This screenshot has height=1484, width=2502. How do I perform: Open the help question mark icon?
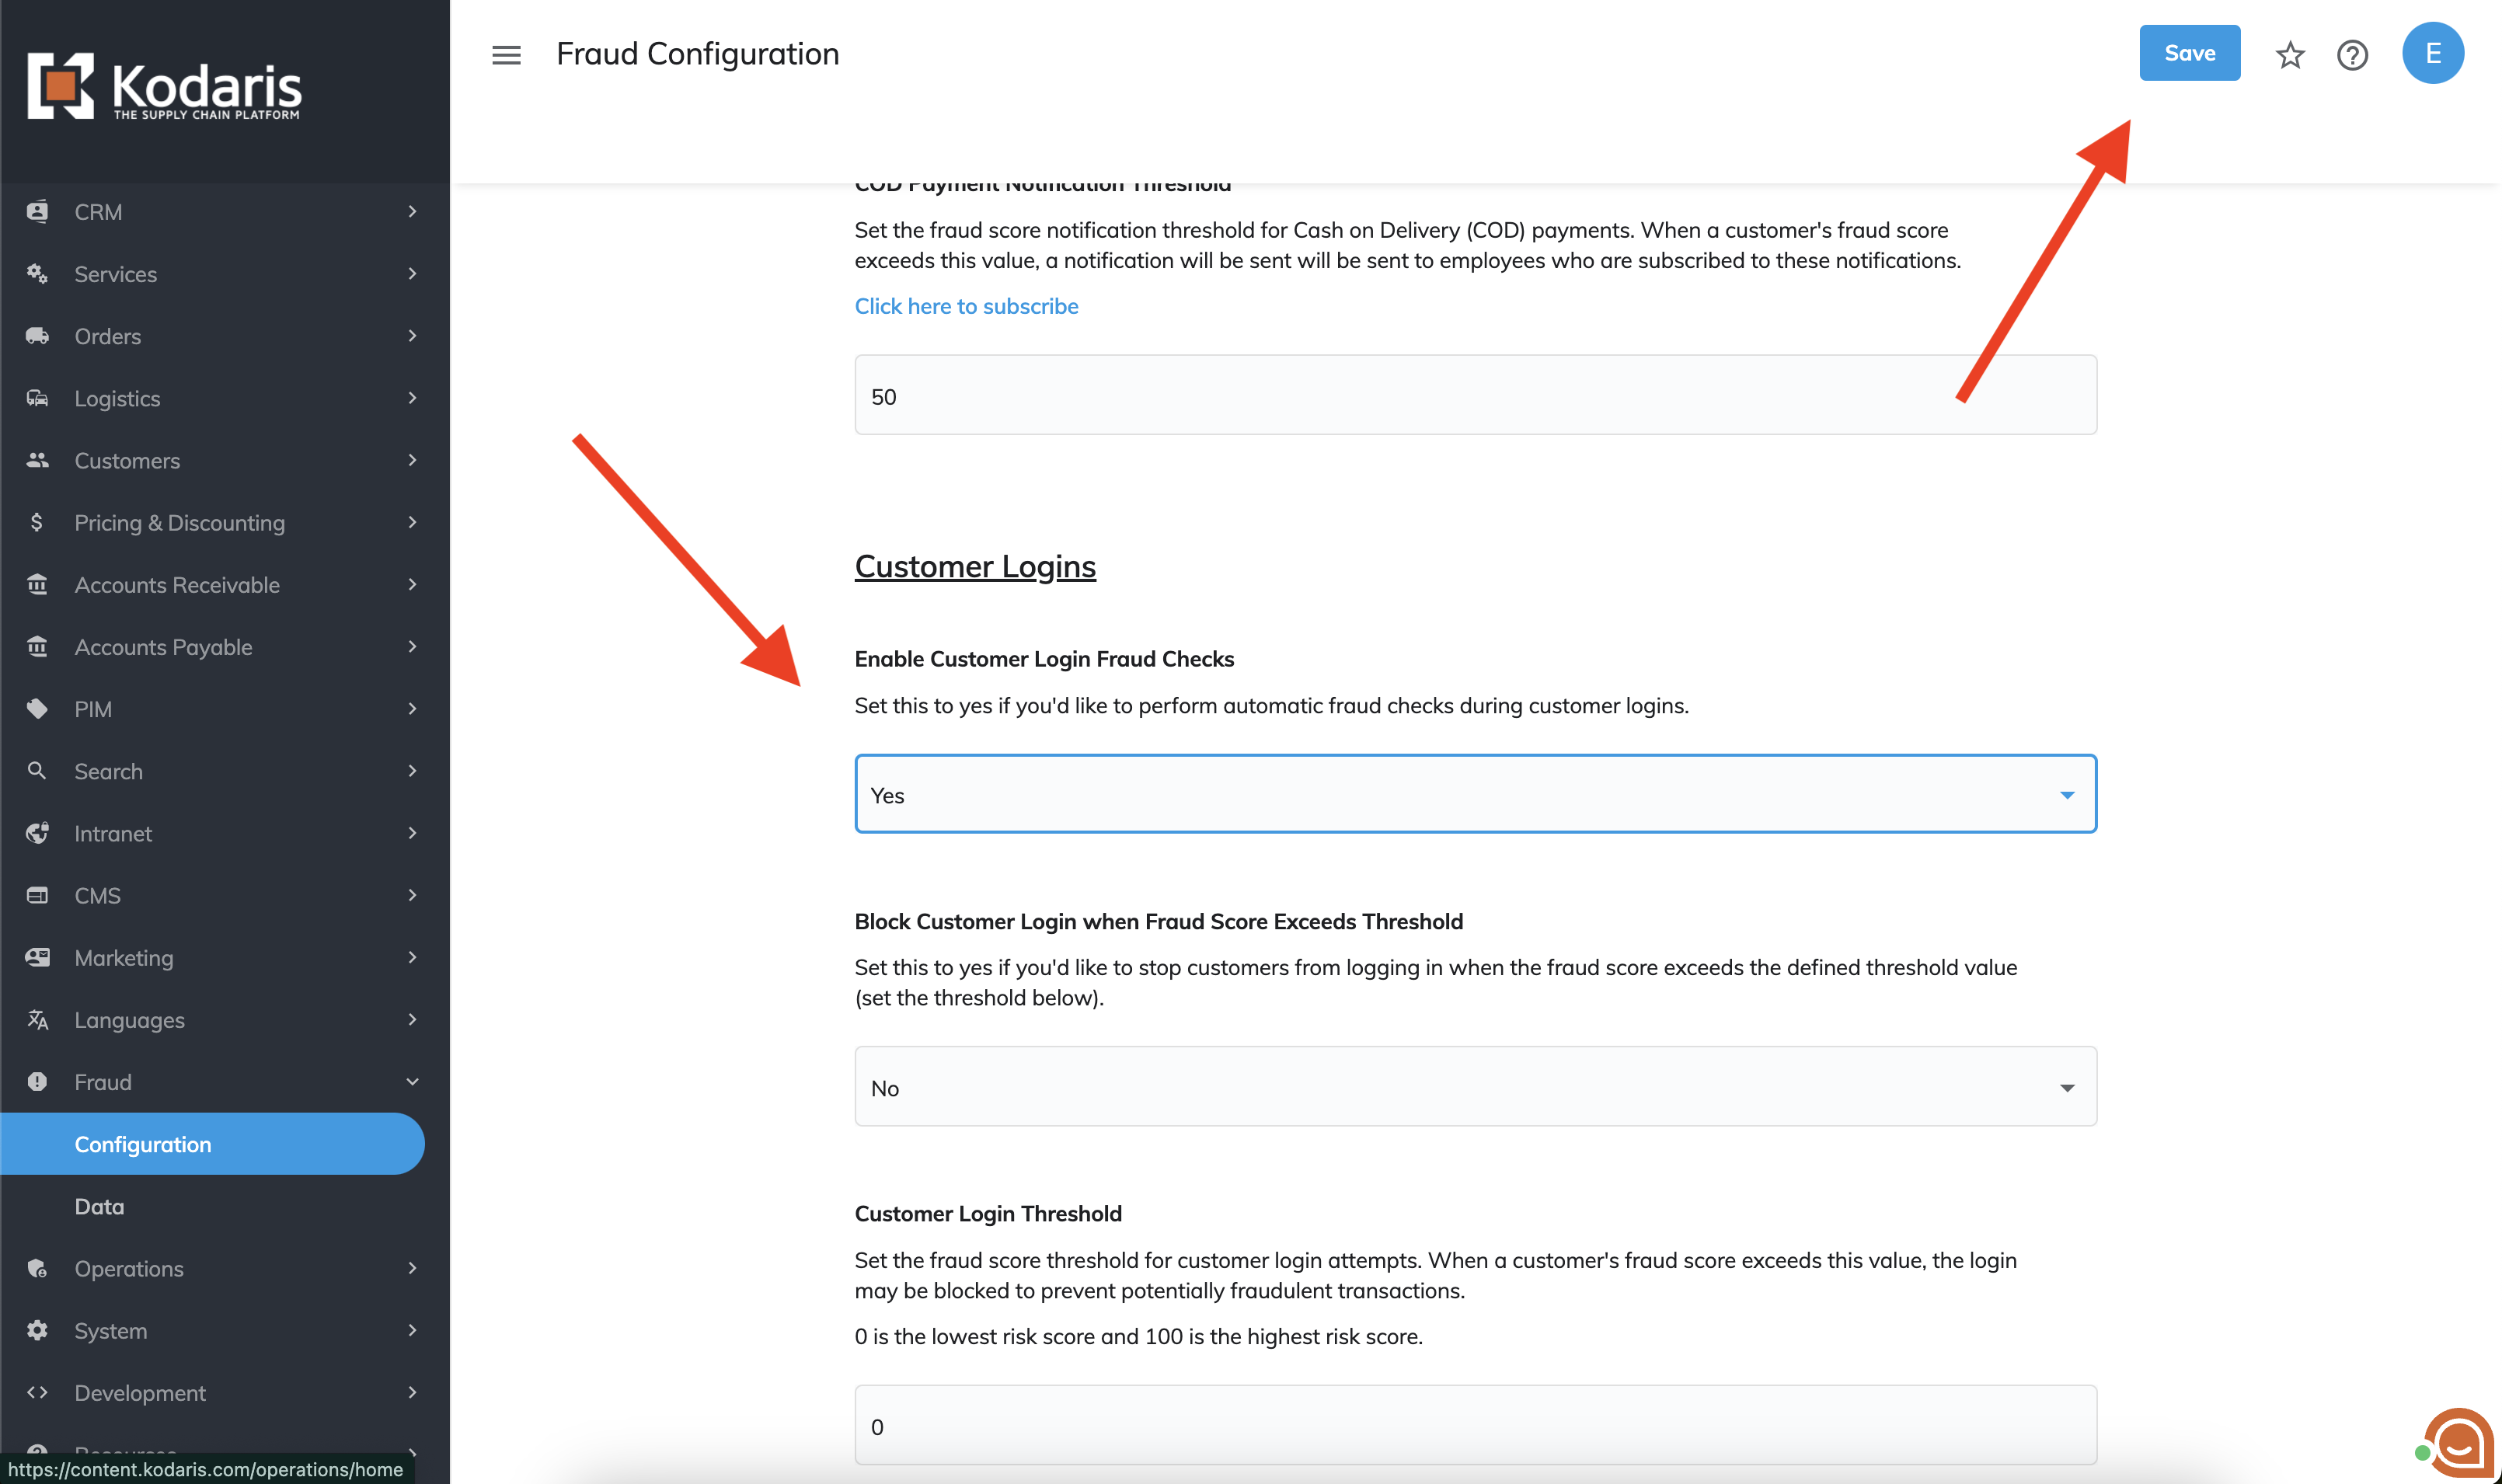tap(2352, 55)
